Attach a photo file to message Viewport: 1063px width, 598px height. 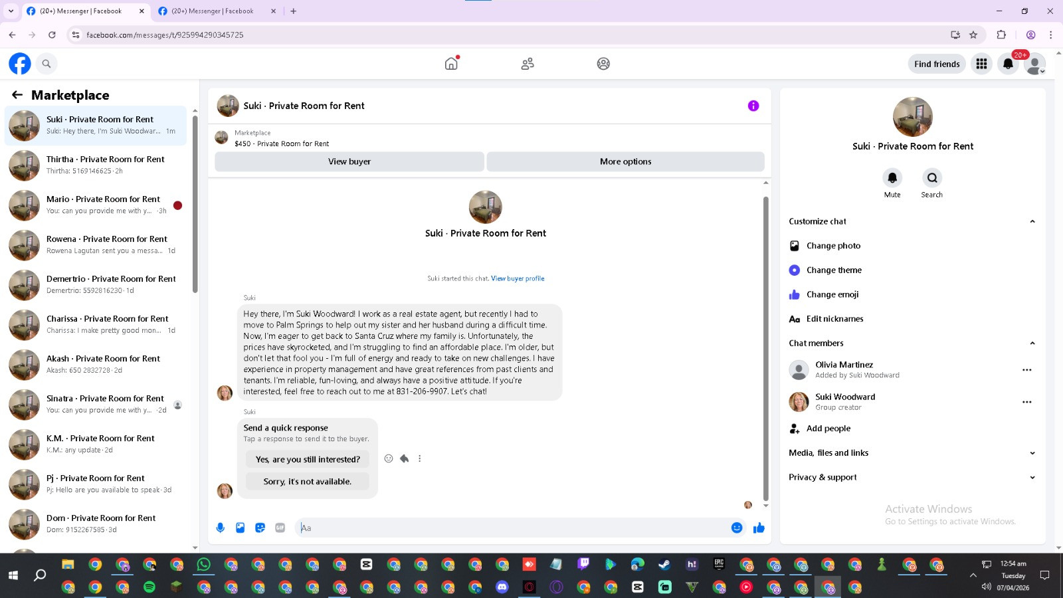[241, 528]
